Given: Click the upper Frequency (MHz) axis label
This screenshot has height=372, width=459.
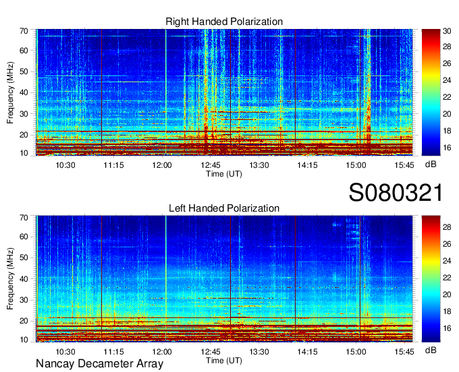Looking at the screenshot, I should (x=10, y=92).
